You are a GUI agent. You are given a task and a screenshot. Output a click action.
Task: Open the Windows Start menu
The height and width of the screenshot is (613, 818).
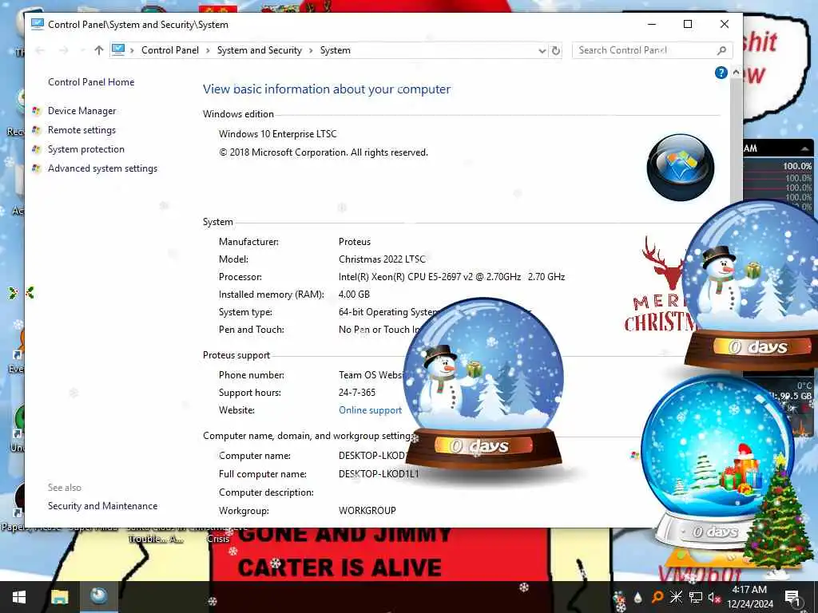pos(19,597)
